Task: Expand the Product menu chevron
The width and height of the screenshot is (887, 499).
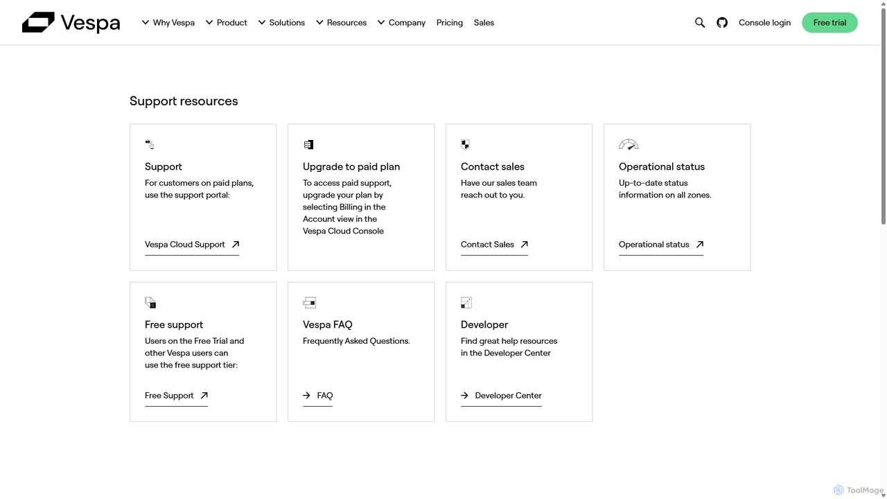Action: point(209,22)
